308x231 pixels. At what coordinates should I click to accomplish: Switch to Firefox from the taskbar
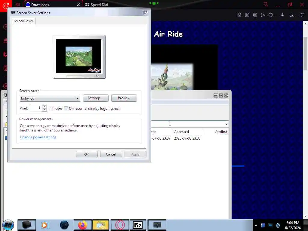coord(82,225)
